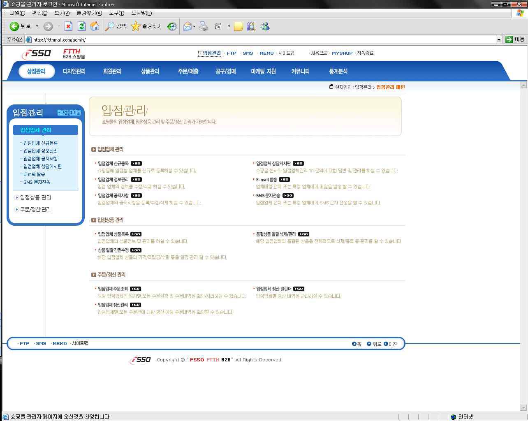Image resolution: width=528 pixels, height=421 pixels.
Task: Switch to the 디자인관리 navigation tab
Action: 74,72
